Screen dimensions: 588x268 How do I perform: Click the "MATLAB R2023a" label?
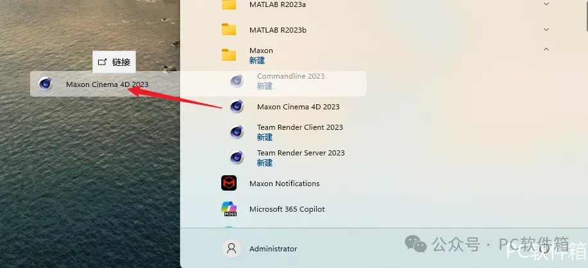click(x=278, y=5)
